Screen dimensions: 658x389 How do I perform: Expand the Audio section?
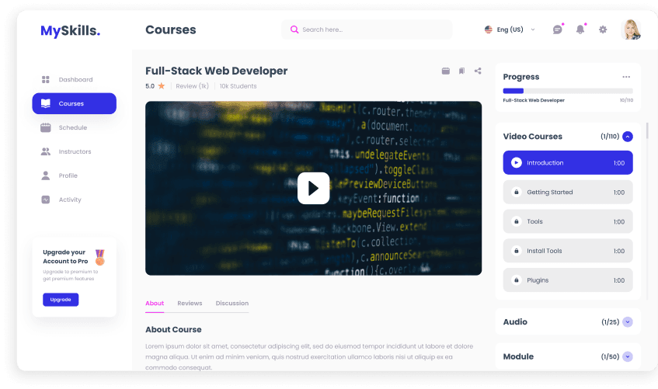click(x=628, y=322)
